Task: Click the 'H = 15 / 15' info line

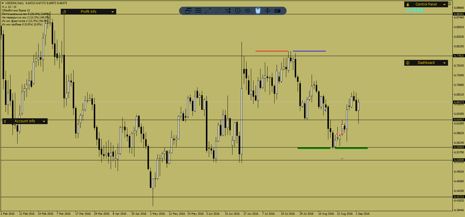Action: click(x=9, y=7)
